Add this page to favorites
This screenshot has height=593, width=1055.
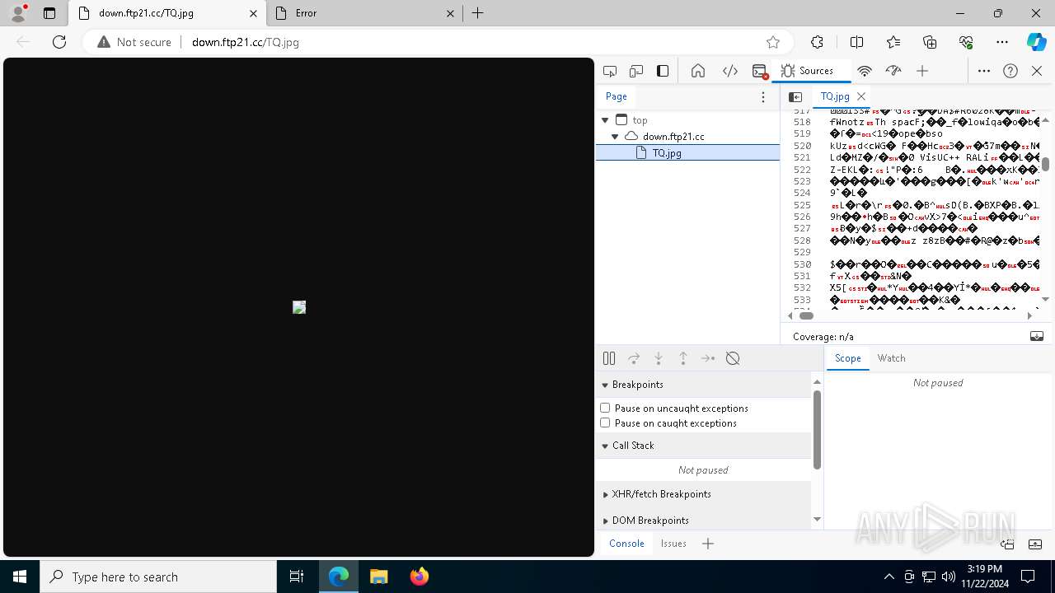click(x=773, y=42)
